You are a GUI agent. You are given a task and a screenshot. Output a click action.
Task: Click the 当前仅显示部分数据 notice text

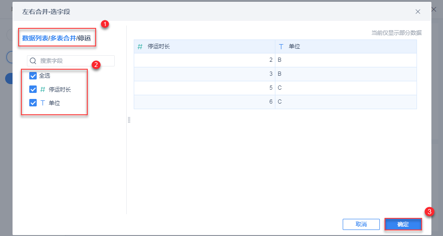[397, 33]
